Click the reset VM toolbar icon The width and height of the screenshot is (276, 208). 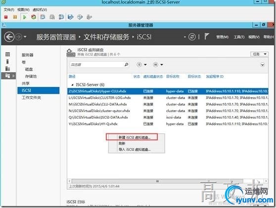pyautogui.click(x=34, y=17)
